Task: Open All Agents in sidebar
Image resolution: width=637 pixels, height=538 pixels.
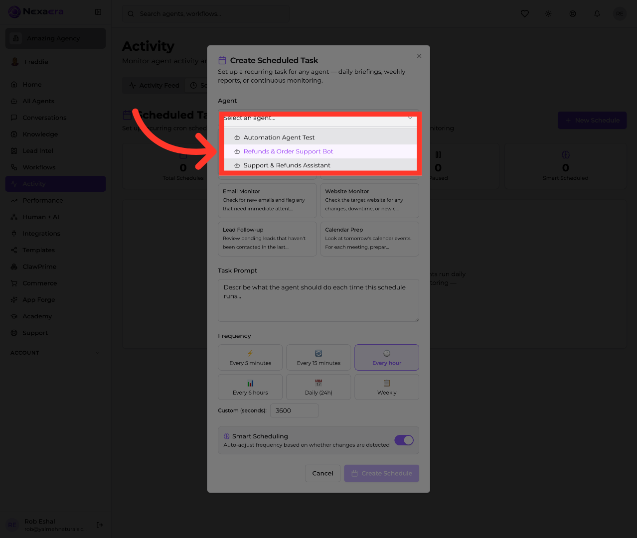Action: [55, 101]
